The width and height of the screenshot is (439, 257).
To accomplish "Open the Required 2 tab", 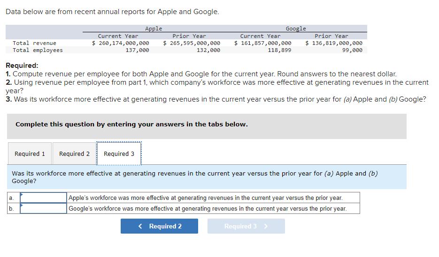I will pyautogui.click(x=74, y=154).
